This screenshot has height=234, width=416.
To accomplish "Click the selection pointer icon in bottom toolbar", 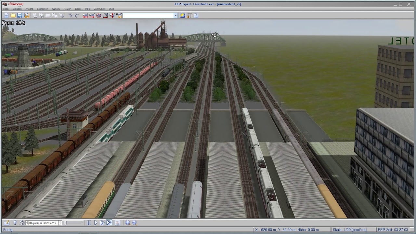I will pyautogui.click(x=117, y=223).
